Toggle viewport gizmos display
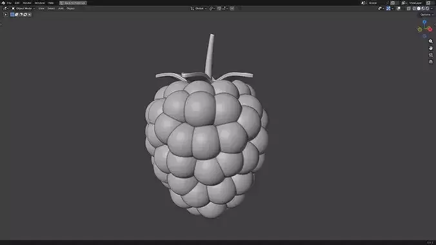 (388, 8)
